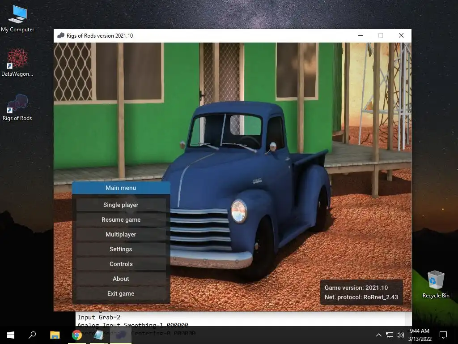458x344 pixels.
Task: Show the About screen
Action: [x=121, y=279]
